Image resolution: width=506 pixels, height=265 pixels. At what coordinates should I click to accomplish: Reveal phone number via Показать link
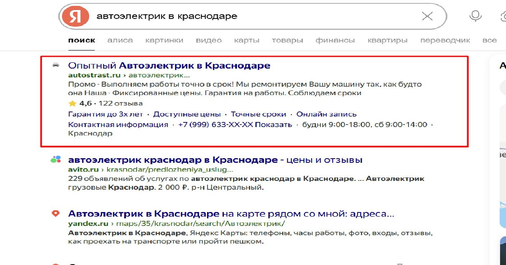273,125
